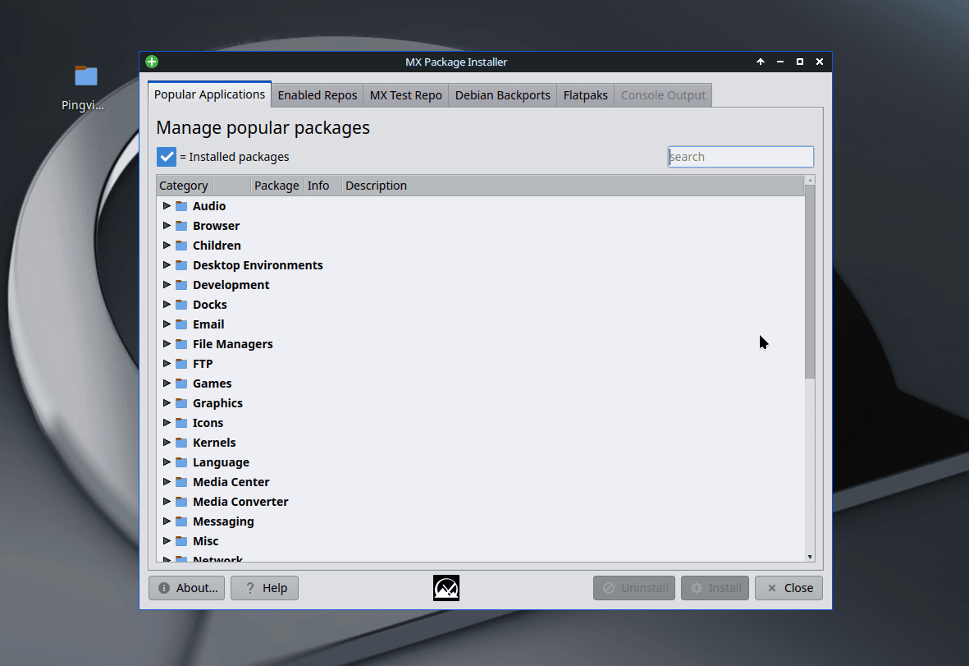Focus the search input field
This screenshot has width=969, height=666.
741,157
